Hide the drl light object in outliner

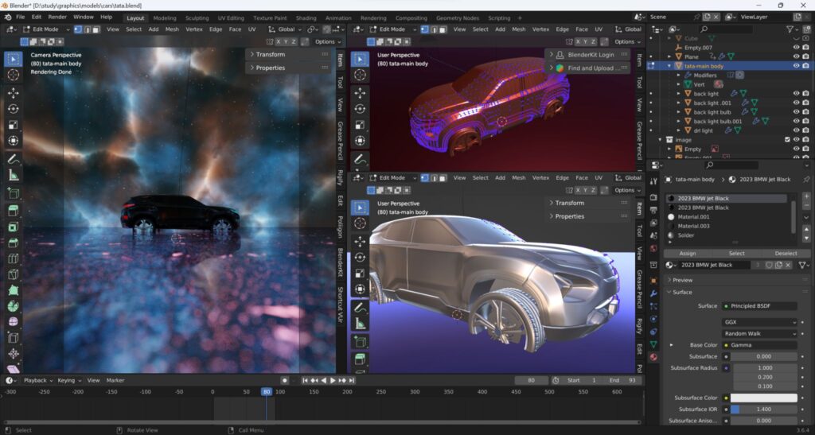pos(796,130)
